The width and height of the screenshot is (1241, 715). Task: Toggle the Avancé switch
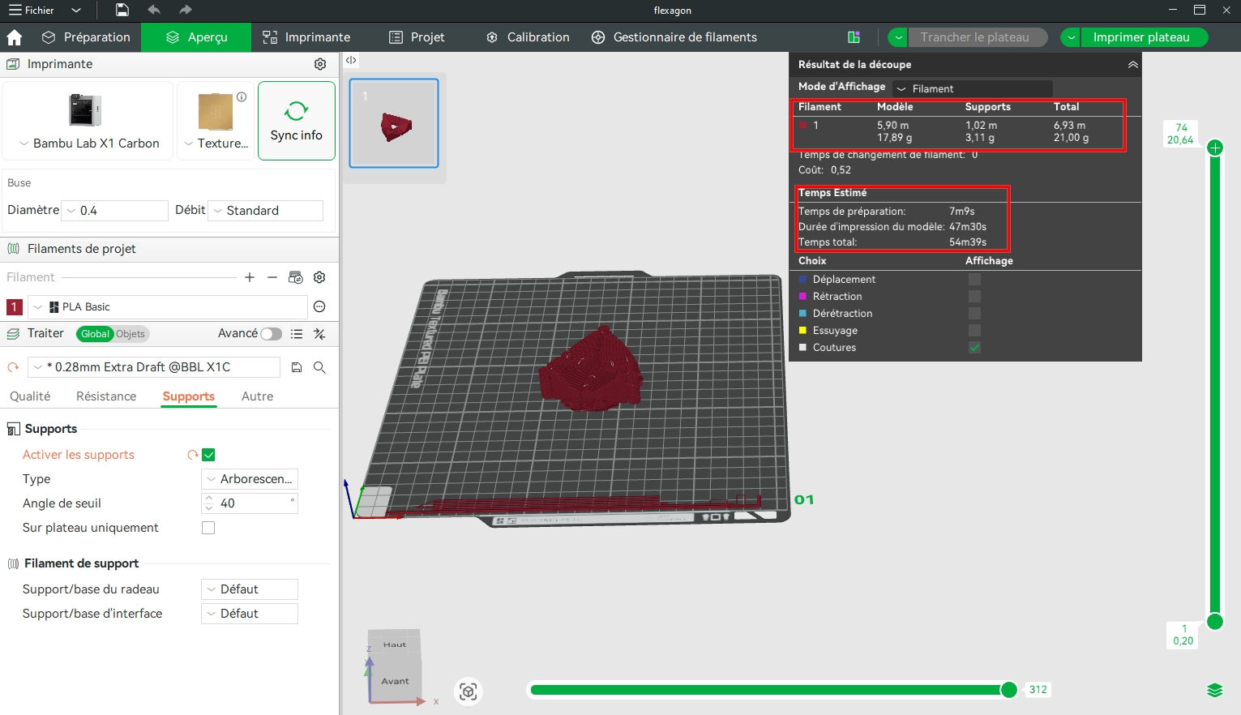click(272, 334)
